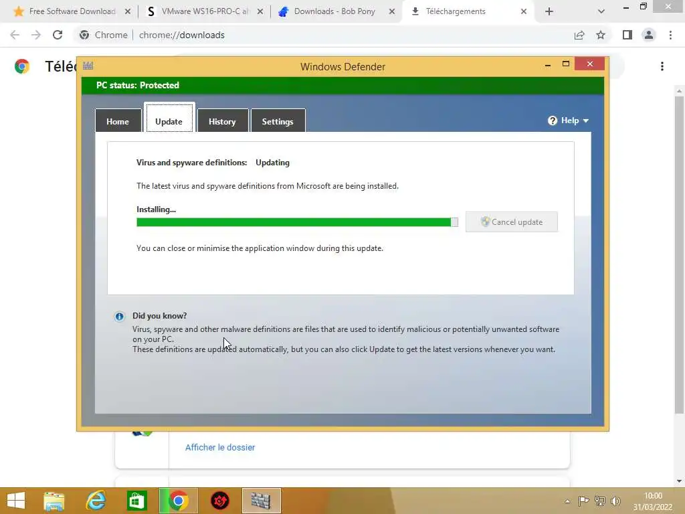Click the Windows Defender title bar icon
The width and height of the screenshot is (685, 514).
pyautogui.click(x=88, y=66)
